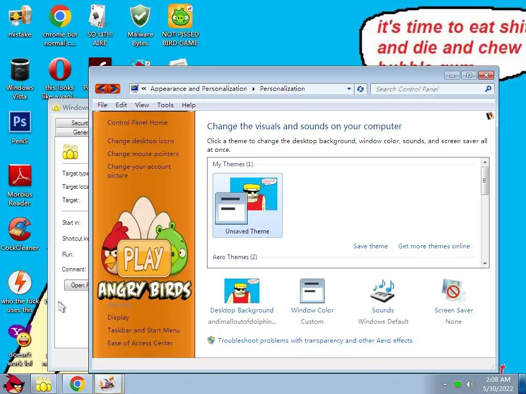The height and width of the screenshot is (394, 526).
Task: Open the Windows Vista recycle bin icon
Action: coord(20,78)
